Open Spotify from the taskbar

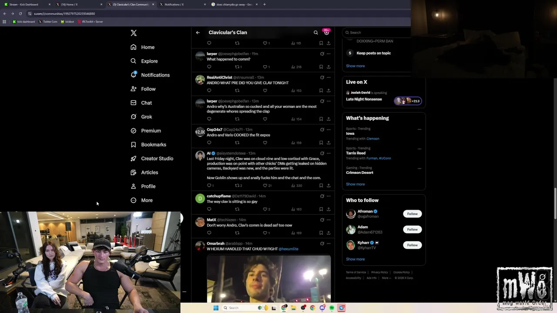(x=332, y=308)
